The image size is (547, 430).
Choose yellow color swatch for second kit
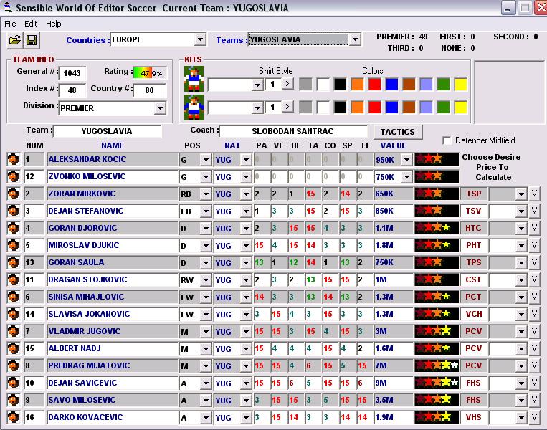(460, 107)
